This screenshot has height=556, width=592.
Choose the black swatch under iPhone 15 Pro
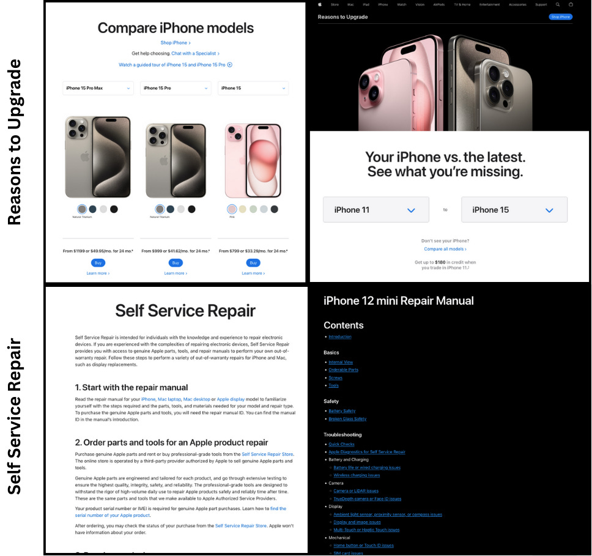point(192,209)
